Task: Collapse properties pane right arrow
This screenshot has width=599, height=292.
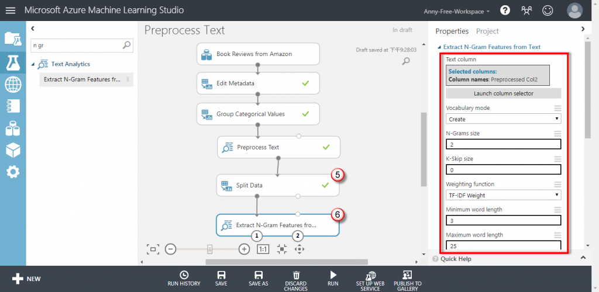Action: (x=583, y=29)
